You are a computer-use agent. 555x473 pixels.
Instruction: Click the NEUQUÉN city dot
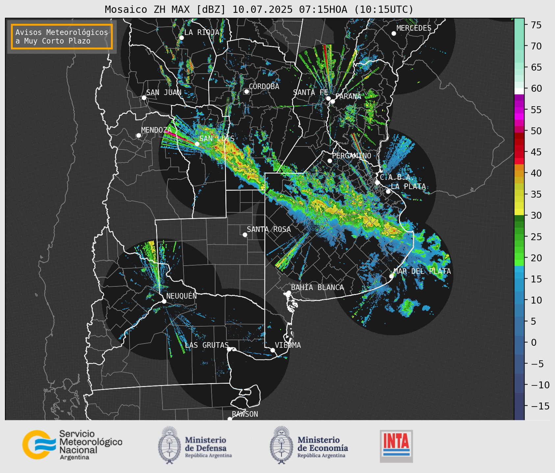click(164, 301)
